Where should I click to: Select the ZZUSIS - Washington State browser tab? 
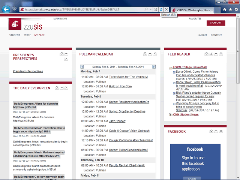(192, 10)
